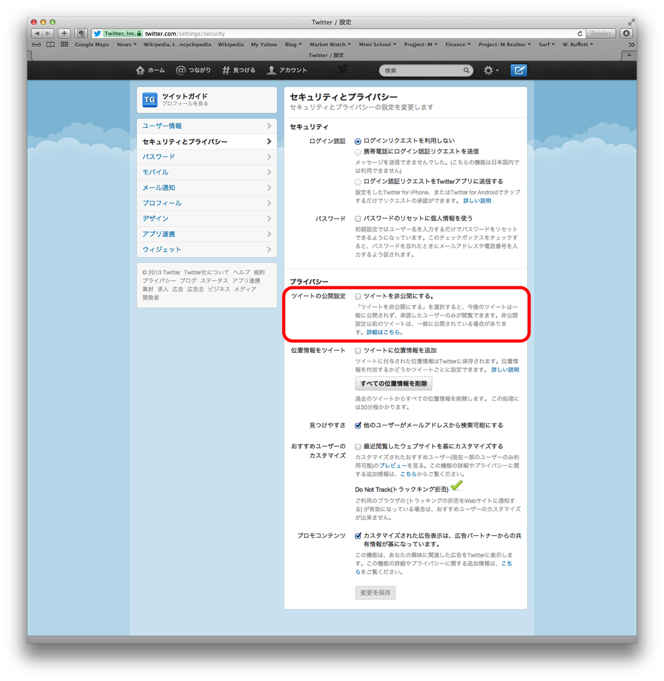Open the gear settings dropdown in the navbar
664x681 pixels.
491,70
